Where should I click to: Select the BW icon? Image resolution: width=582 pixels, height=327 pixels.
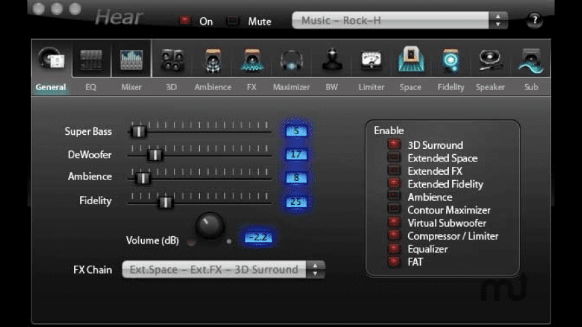coord(332,59)
